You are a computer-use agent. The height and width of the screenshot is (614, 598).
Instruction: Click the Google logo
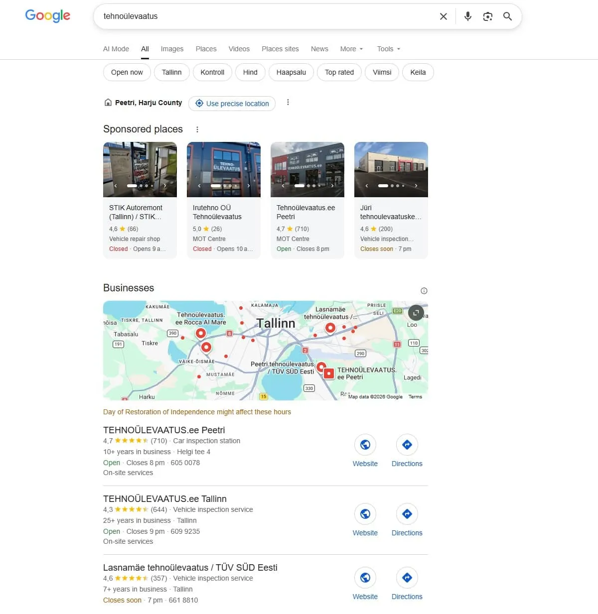tap(48, 16)
